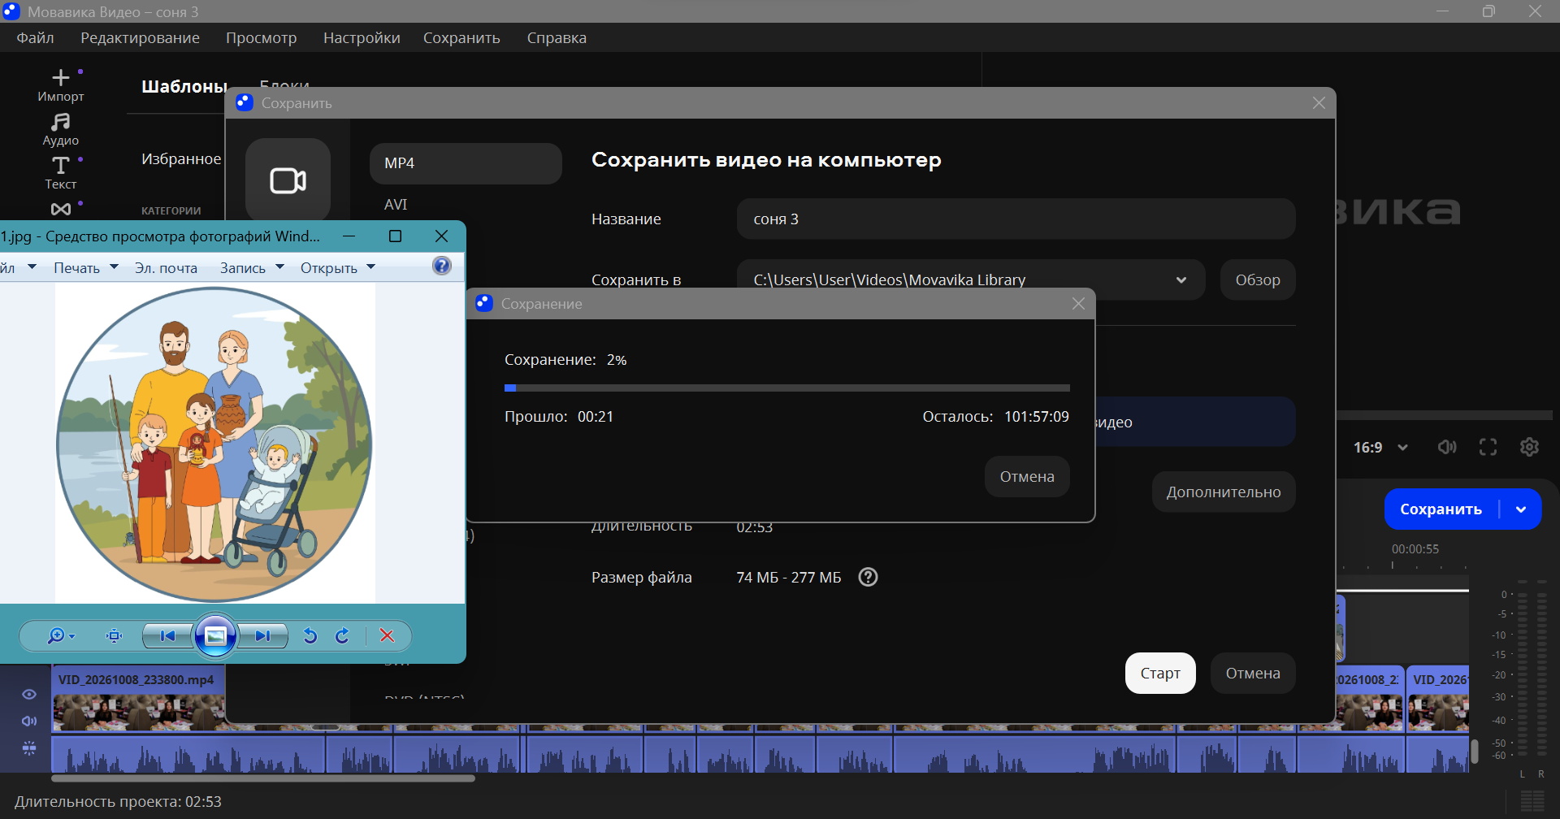Viewport: 1560px width, 819px height.
Task: Click zoom magnifier in Photo Viewer
Action: coord(60,636)
